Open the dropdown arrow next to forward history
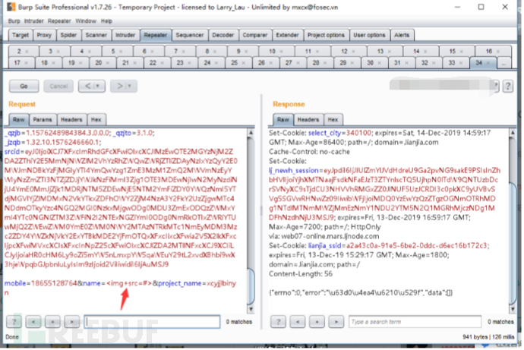The height and width of the screenshot is (350, 524). tap(130, 86)
